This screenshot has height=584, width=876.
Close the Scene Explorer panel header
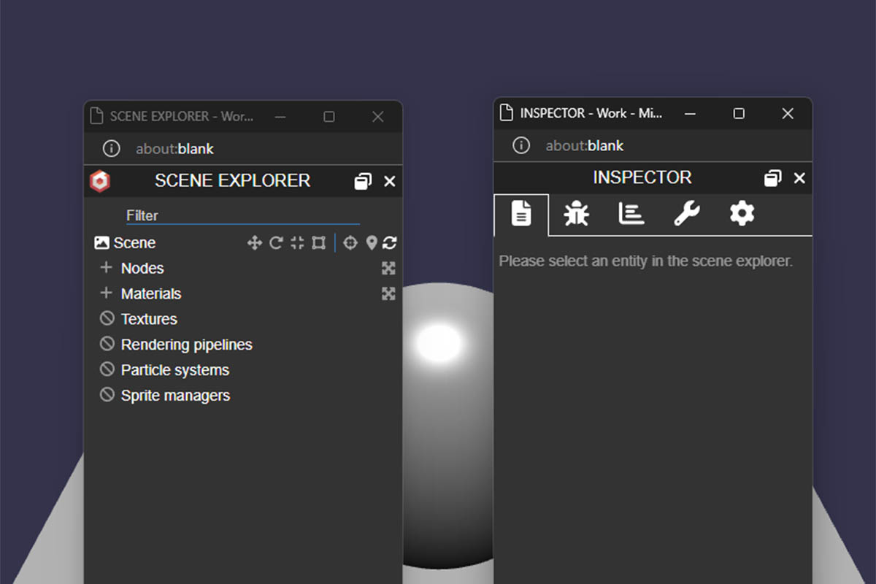click(390, 181)
